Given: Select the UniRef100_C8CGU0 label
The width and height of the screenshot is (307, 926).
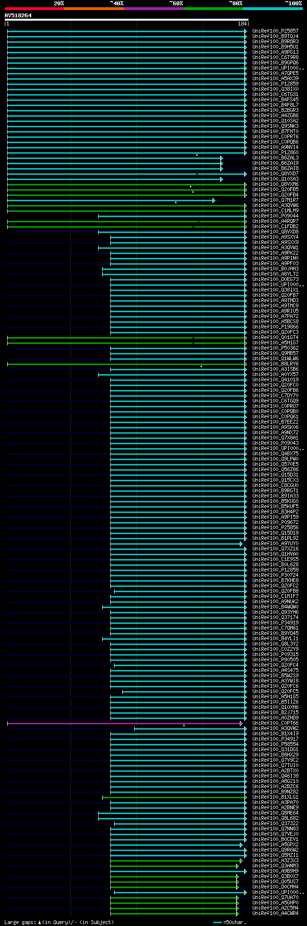Looking at the screenshot, I should (x=275, y=486).
